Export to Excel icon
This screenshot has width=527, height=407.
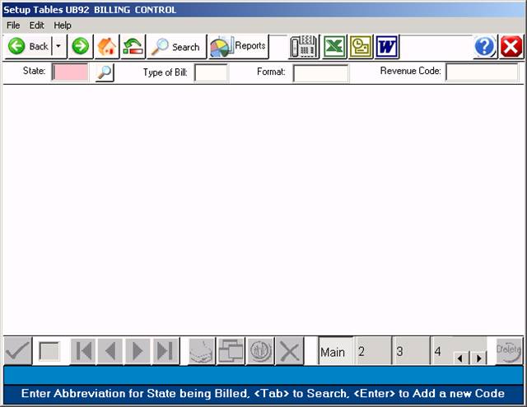point(333,47)
